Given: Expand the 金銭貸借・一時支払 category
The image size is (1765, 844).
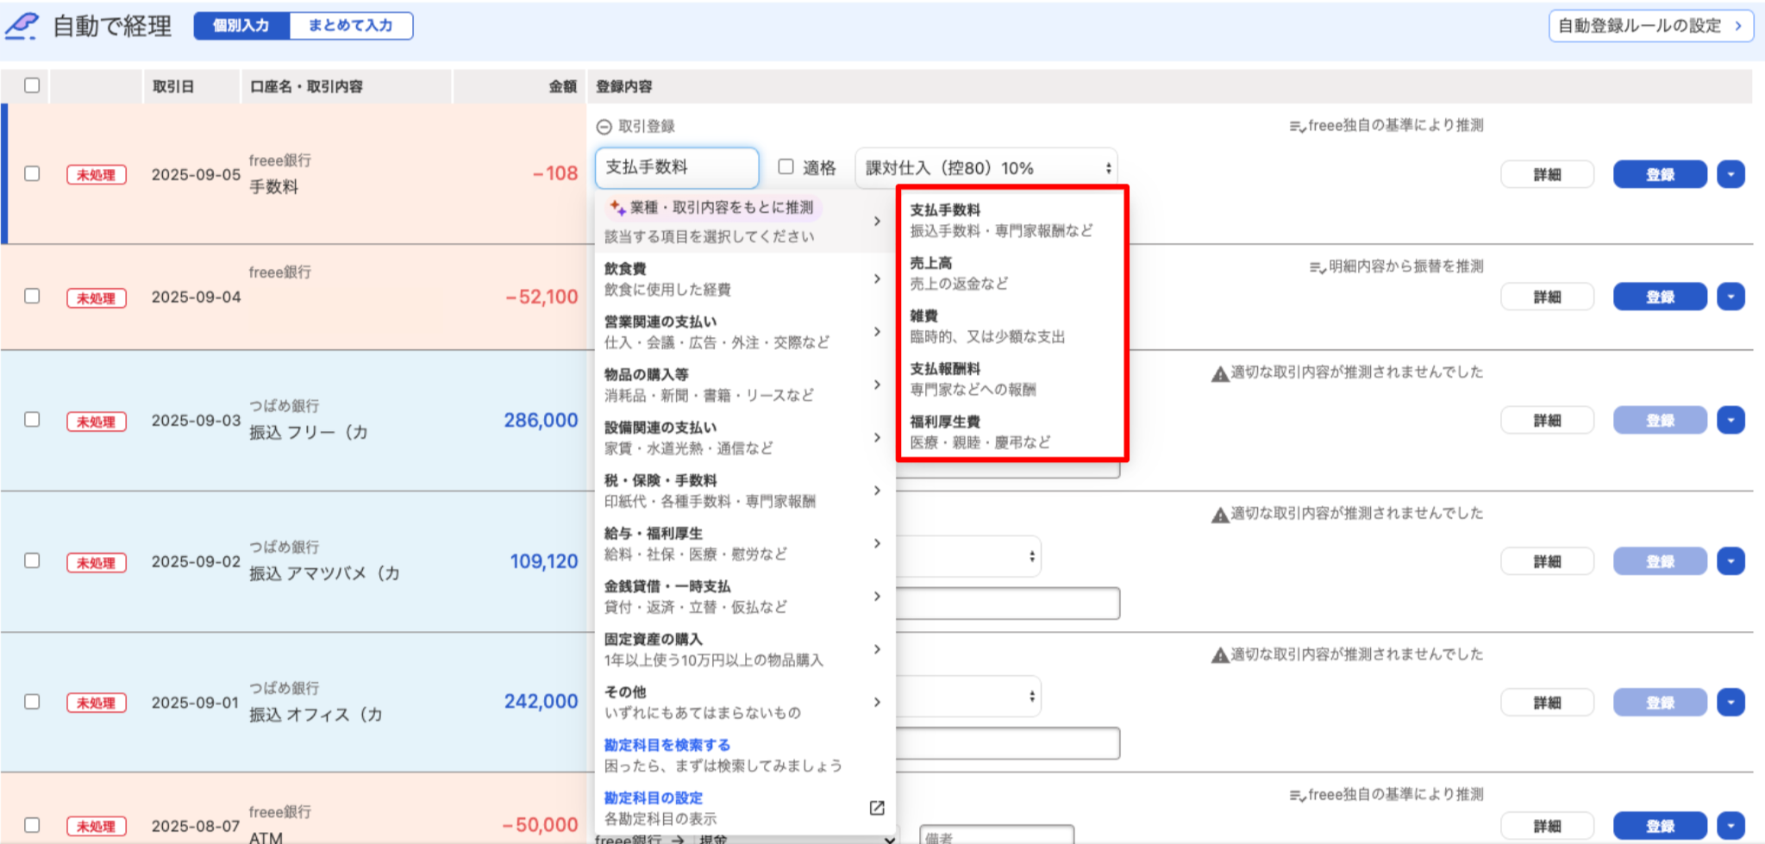Looking at the screenshot, I should (x=743, y=597).
